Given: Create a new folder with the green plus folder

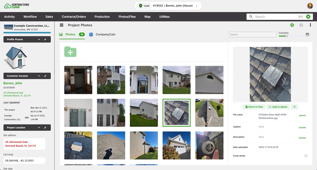Looking at the screenshot, I should 70,52.
